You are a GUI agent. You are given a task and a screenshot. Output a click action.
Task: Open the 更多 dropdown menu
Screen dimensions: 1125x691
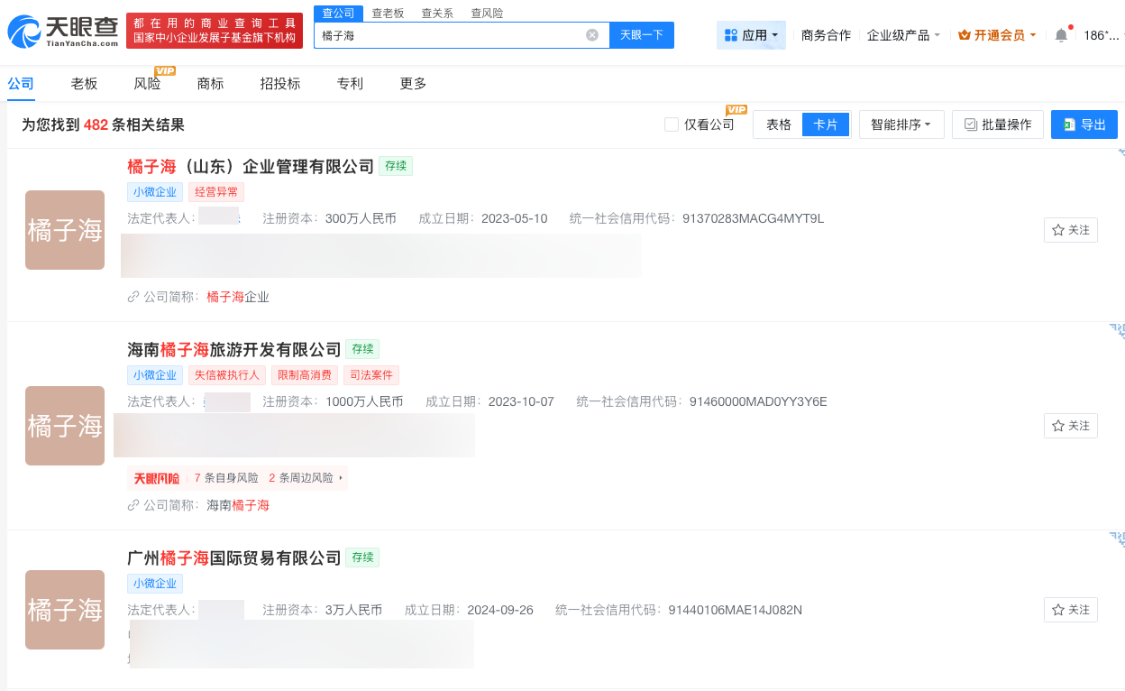point(412,83)
